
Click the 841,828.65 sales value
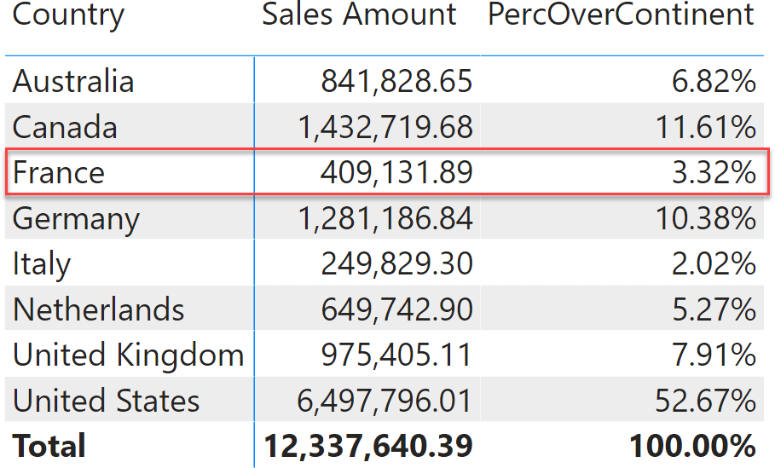coord(397,81)
